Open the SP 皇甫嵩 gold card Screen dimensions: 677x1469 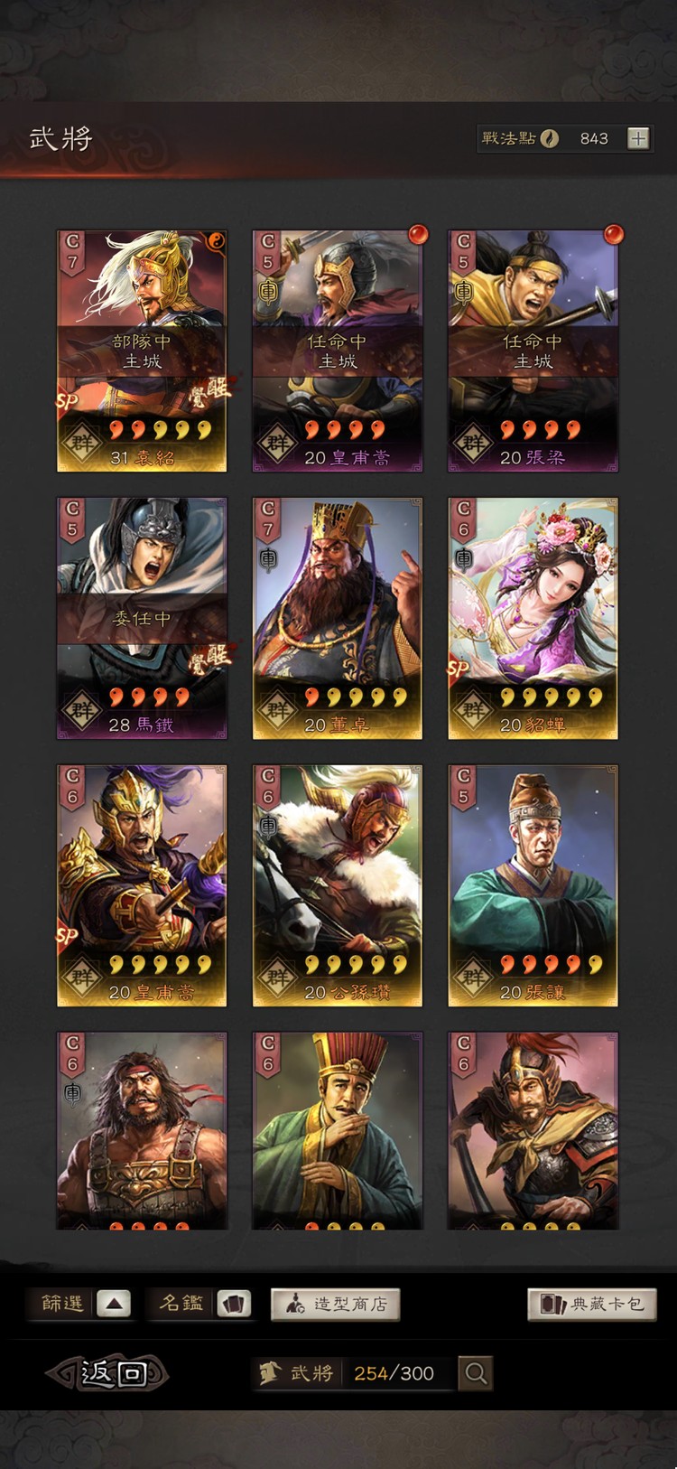[142, 885]
